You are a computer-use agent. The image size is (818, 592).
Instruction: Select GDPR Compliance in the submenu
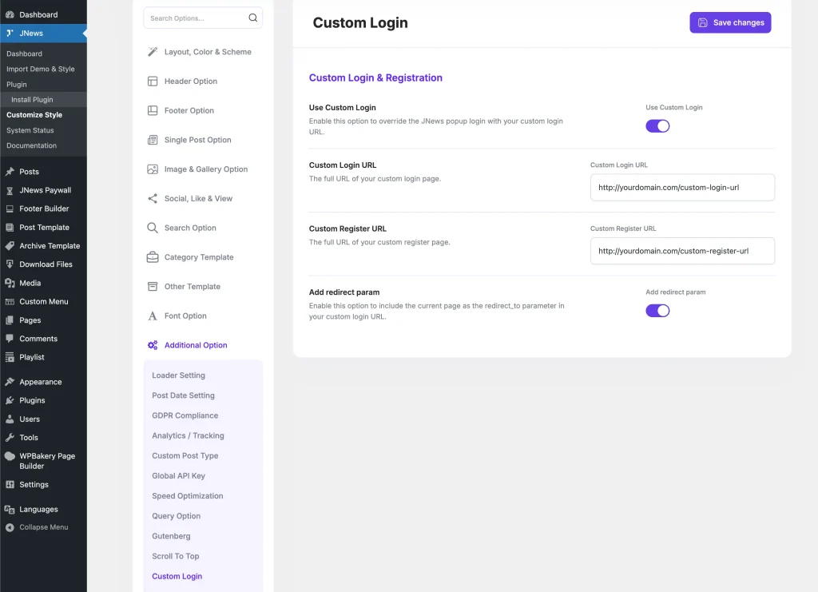185,415
